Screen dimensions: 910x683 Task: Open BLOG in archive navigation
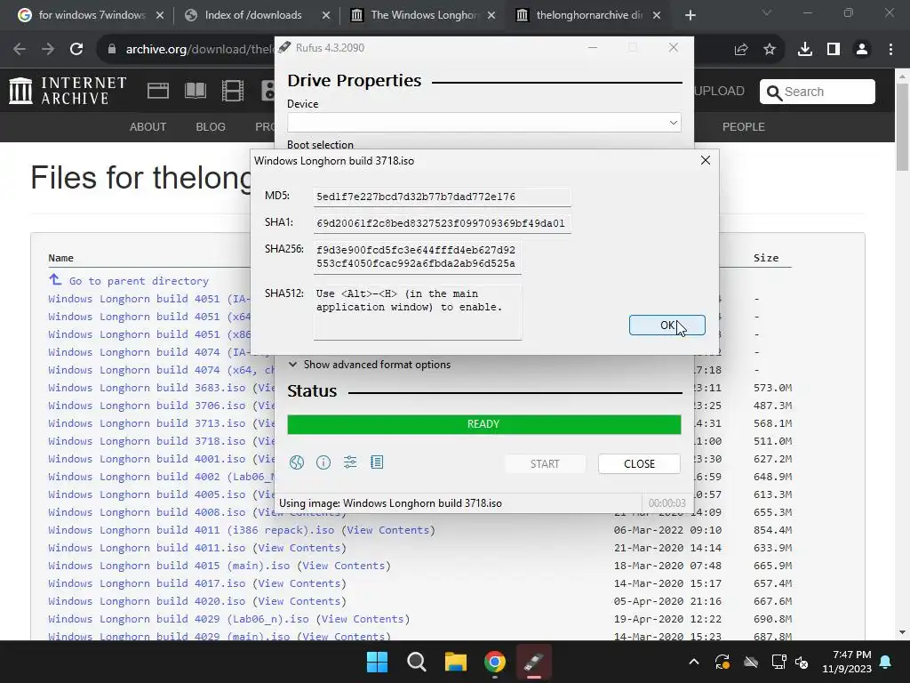211,126
